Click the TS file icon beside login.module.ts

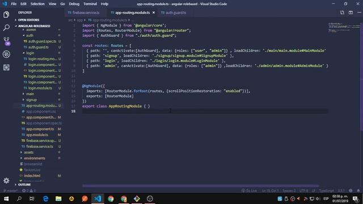26,88
